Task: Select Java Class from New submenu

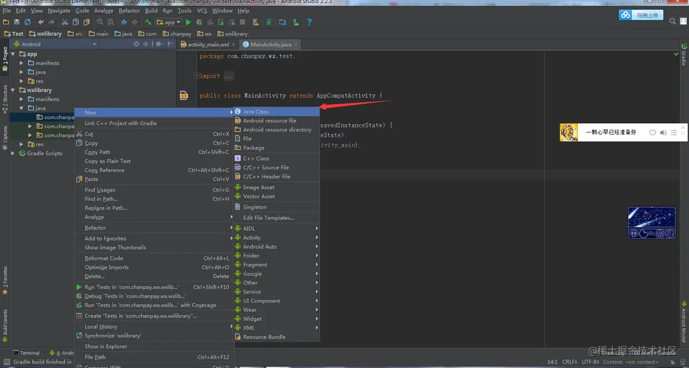Action: (276, 112)
